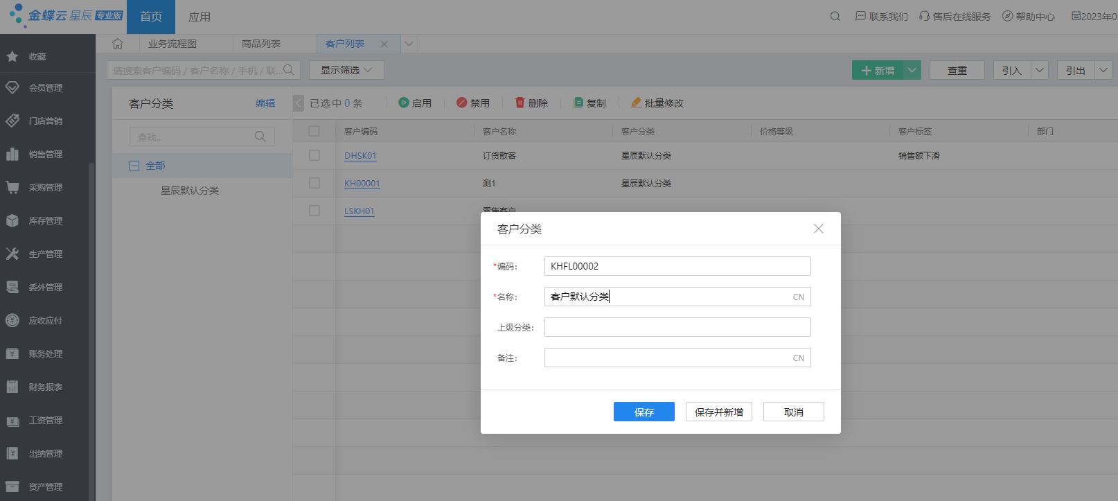Viewport: 1118px width, 501px height.
Task: Collapse the category panel arrow
Action: coord(299,103)
